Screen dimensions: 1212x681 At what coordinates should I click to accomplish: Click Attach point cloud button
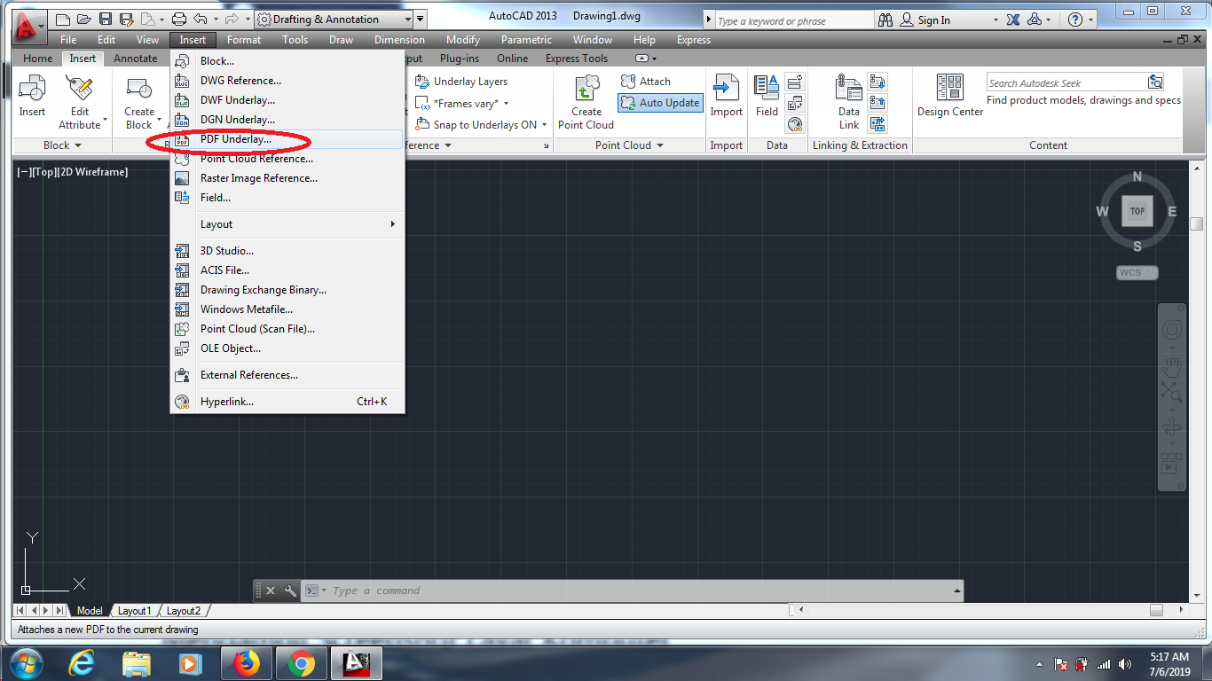pyautogui.click(x=646, y=82)
